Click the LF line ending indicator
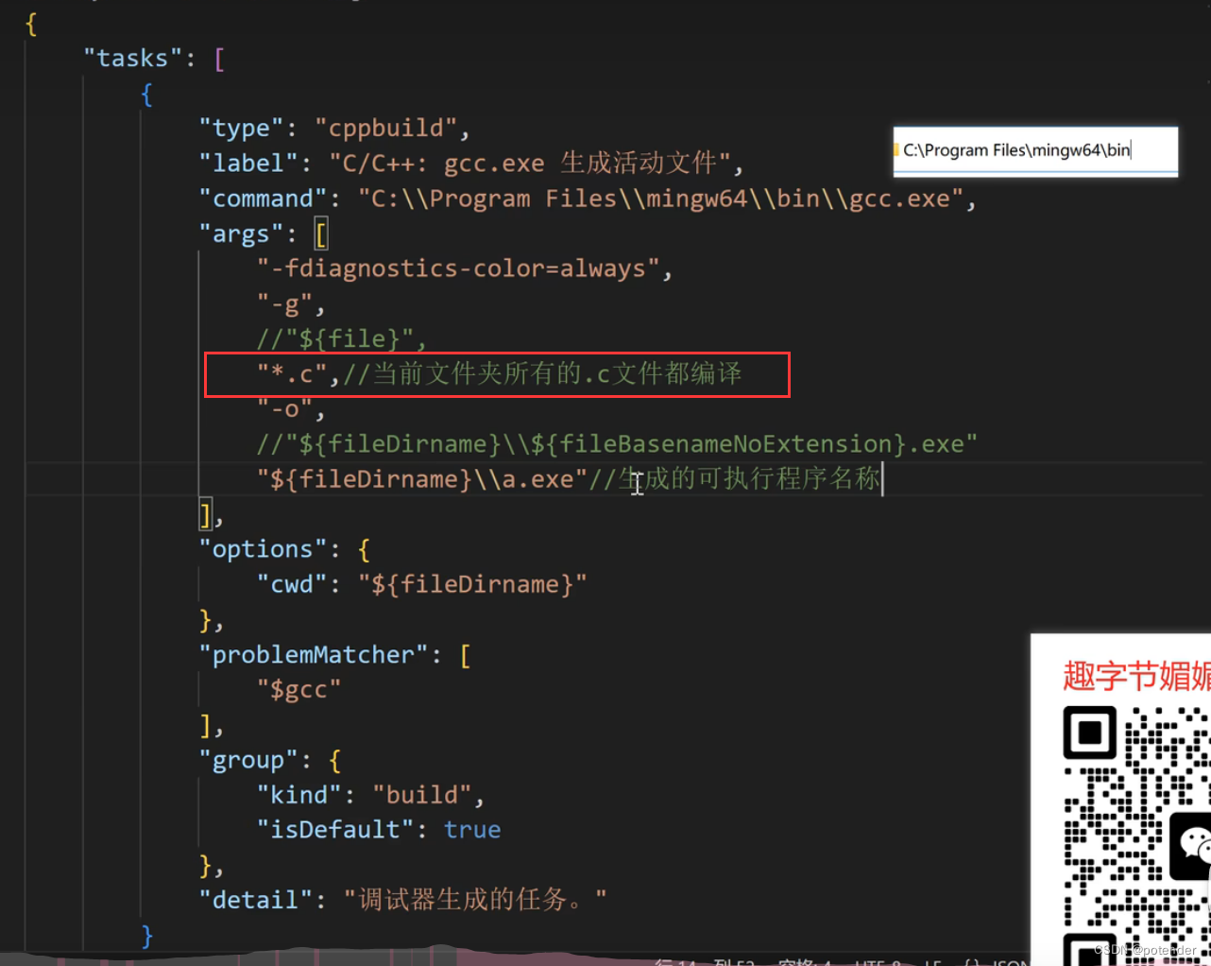The image size is (1211, 966). tap(934, 962)
